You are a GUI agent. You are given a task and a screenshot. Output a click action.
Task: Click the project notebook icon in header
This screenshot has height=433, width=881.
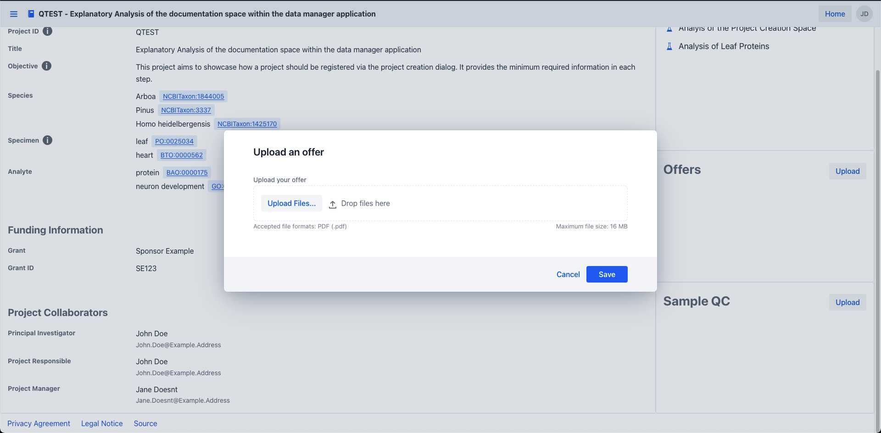pos(31,14)
